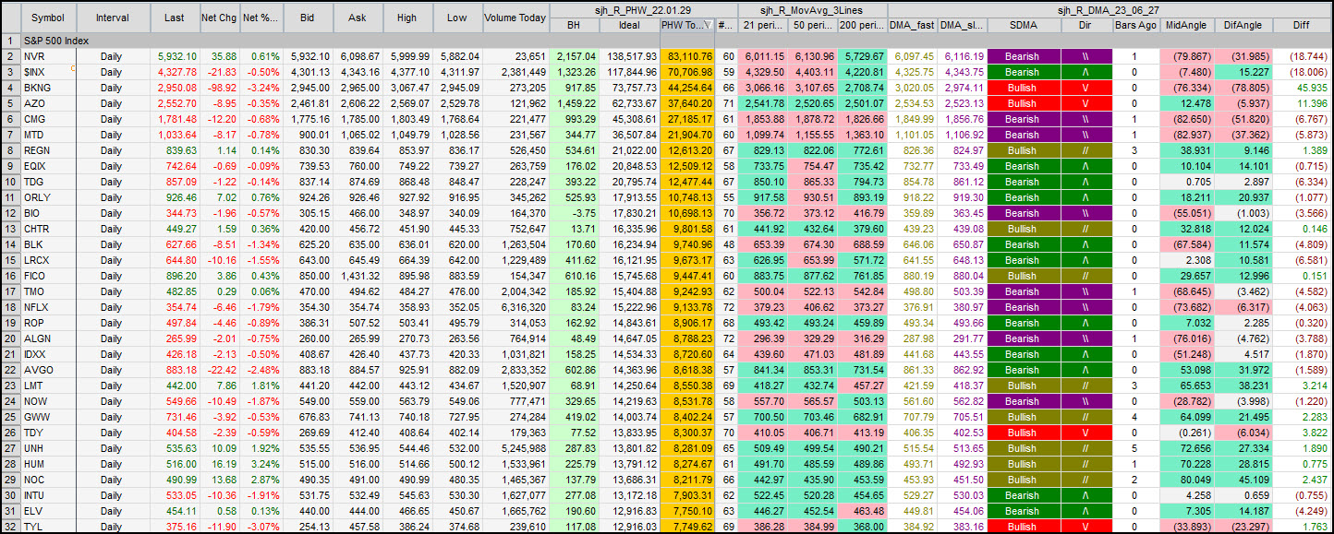Click the Bars Ago column header
Viewport: 1334px width, 534px height.
(1134, 26)
